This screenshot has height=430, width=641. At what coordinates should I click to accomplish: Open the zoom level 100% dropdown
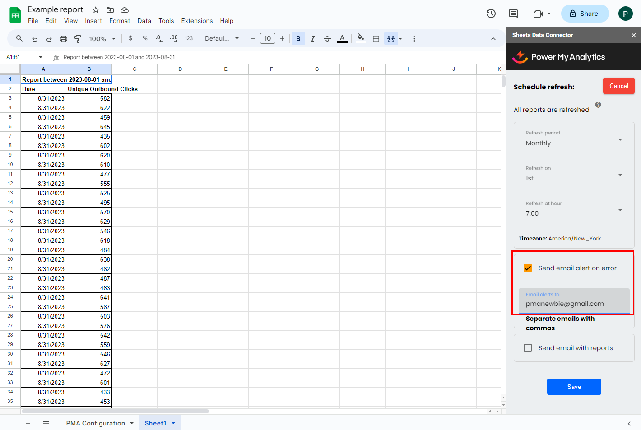pos(102,39)
